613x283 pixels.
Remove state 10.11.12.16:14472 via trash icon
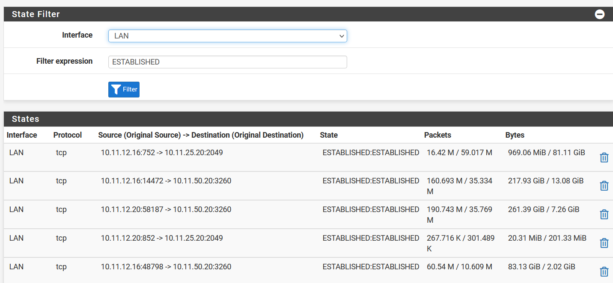604,186
